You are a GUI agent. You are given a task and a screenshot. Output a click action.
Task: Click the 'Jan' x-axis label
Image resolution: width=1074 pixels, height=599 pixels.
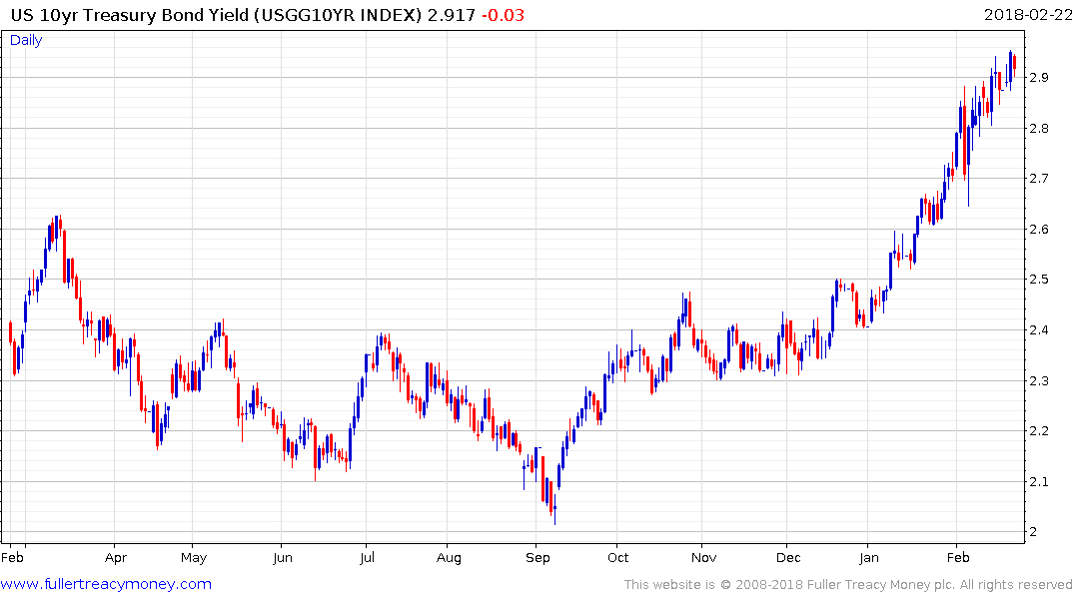[868, 557]
